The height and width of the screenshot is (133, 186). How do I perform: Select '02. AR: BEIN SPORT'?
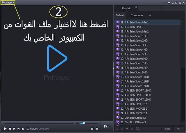point(148,27)
